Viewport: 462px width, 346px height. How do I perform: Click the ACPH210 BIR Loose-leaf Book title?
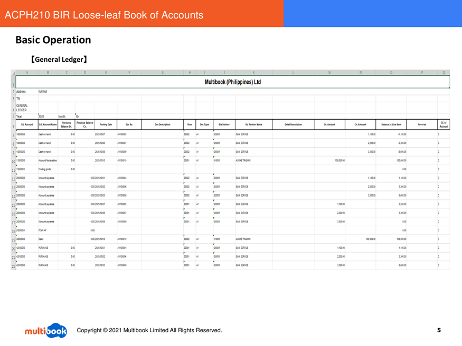coord(104,15)
